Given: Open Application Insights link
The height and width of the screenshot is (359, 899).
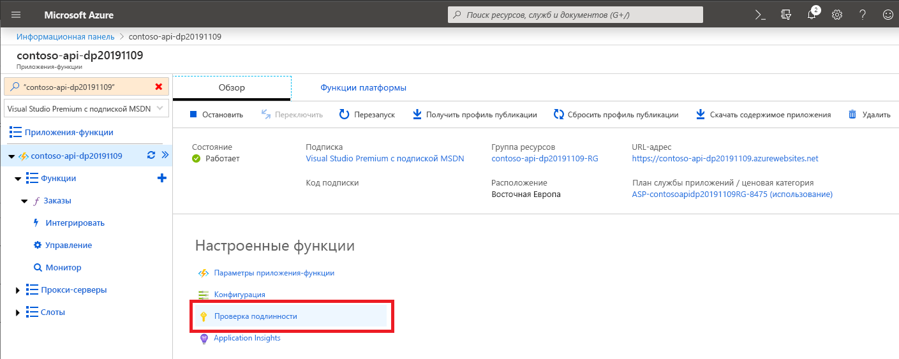Looking at the screenshot, I should (x=247, y=338).
